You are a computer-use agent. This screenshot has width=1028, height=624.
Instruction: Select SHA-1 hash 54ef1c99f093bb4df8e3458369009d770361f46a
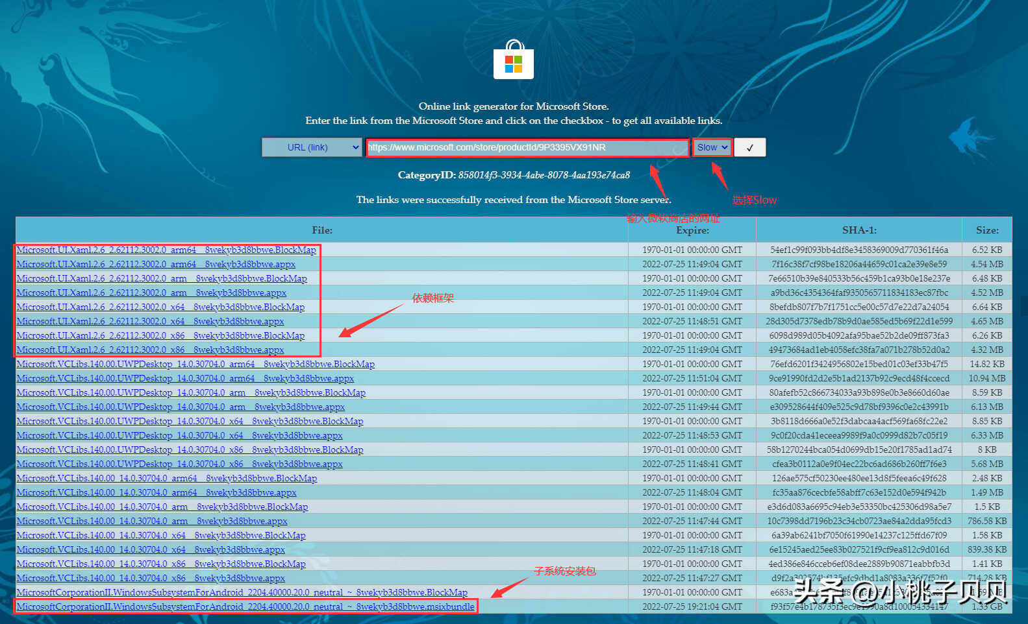(x=859, y=250)
